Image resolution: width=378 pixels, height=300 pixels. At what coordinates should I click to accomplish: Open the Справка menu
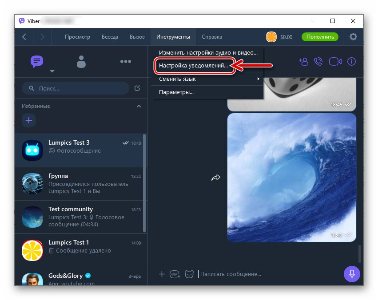click(x=211, y=37)
